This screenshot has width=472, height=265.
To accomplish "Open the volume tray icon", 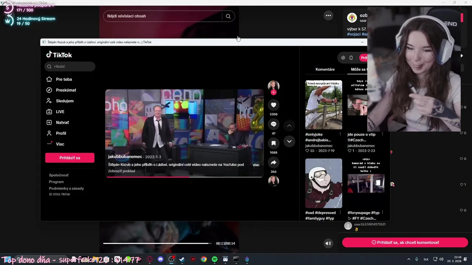I will (441, 259).
